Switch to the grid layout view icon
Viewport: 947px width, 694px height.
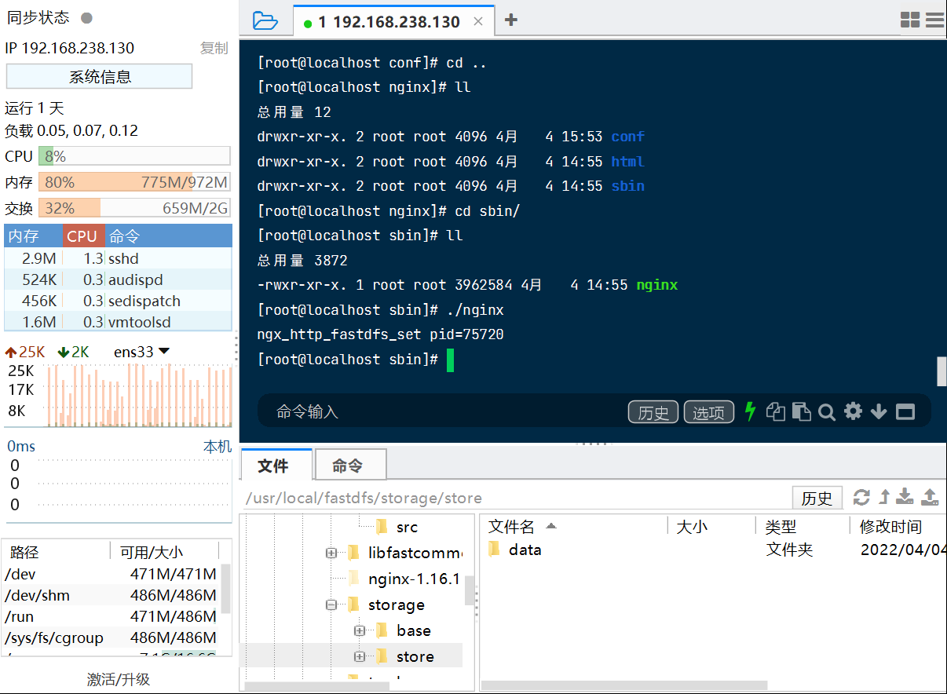tap(910, 20)
